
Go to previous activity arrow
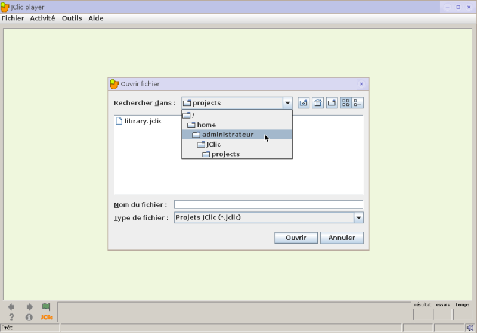tap(11, 307)
